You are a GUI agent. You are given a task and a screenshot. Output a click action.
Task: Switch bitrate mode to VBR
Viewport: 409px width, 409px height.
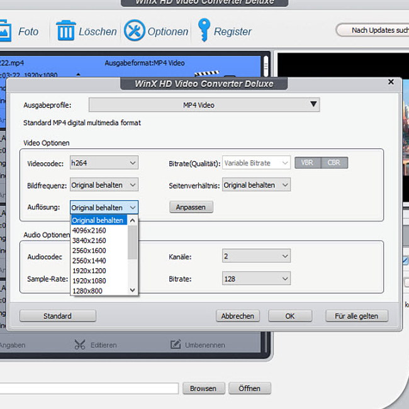307,162
